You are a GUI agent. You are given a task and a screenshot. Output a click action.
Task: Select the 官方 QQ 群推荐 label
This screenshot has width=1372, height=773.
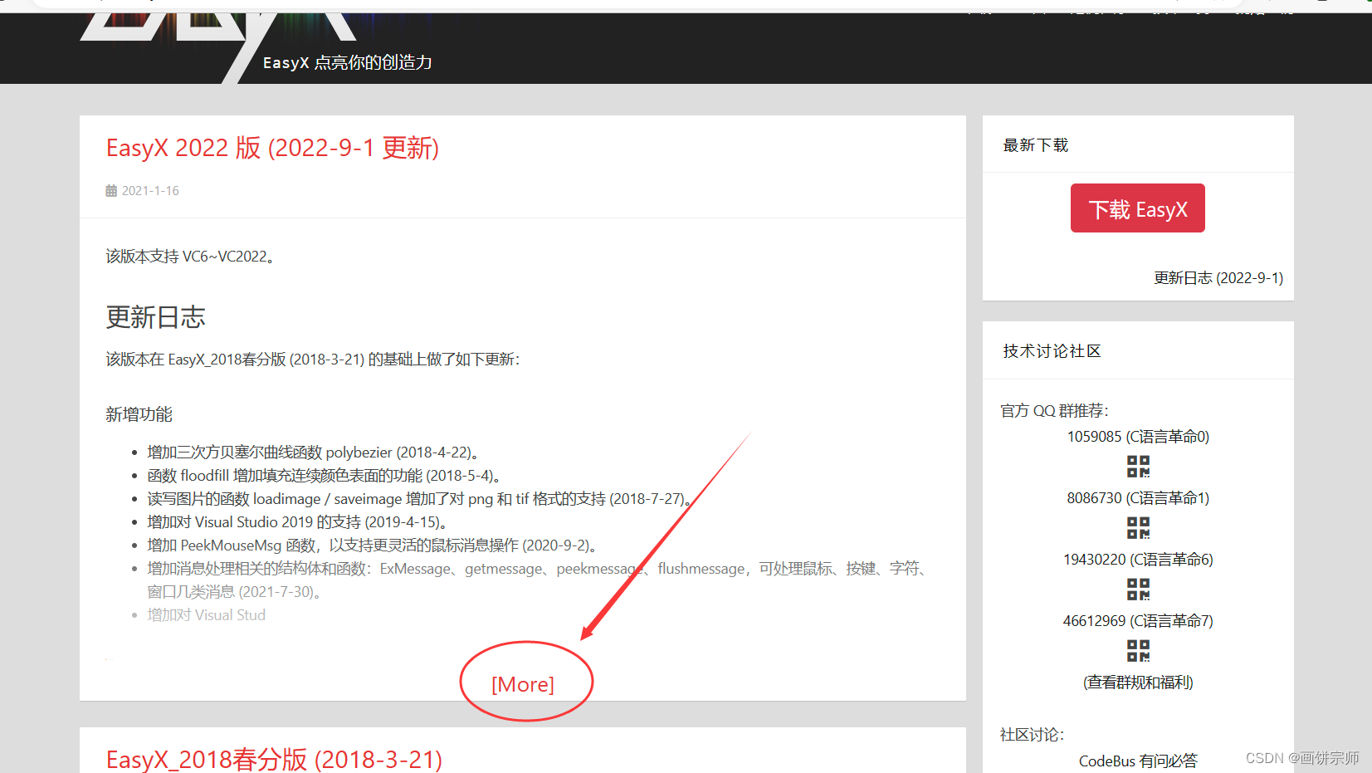tap(1054, 411)
